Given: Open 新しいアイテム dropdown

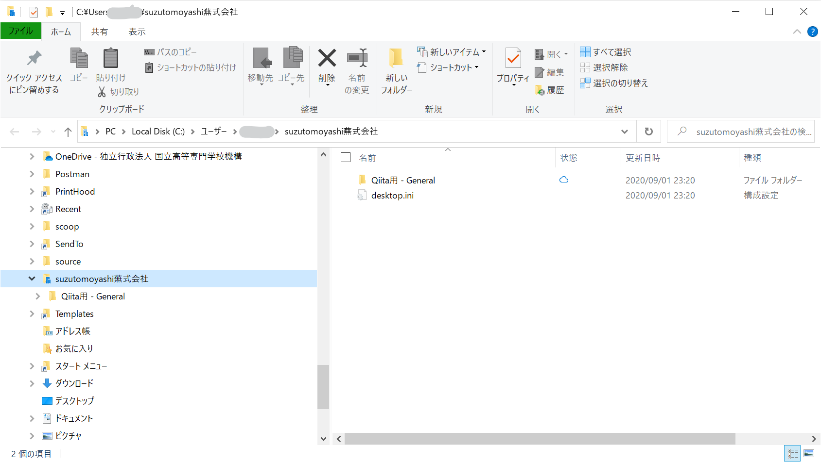Looking at the screenshot, I should [x=452, y=52].
